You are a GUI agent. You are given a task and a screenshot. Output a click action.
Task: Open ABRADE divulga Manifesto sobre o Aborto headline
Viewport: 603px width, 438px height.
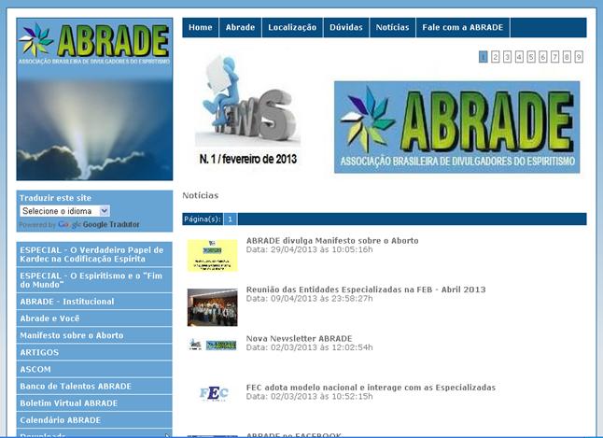click(332, 241)
